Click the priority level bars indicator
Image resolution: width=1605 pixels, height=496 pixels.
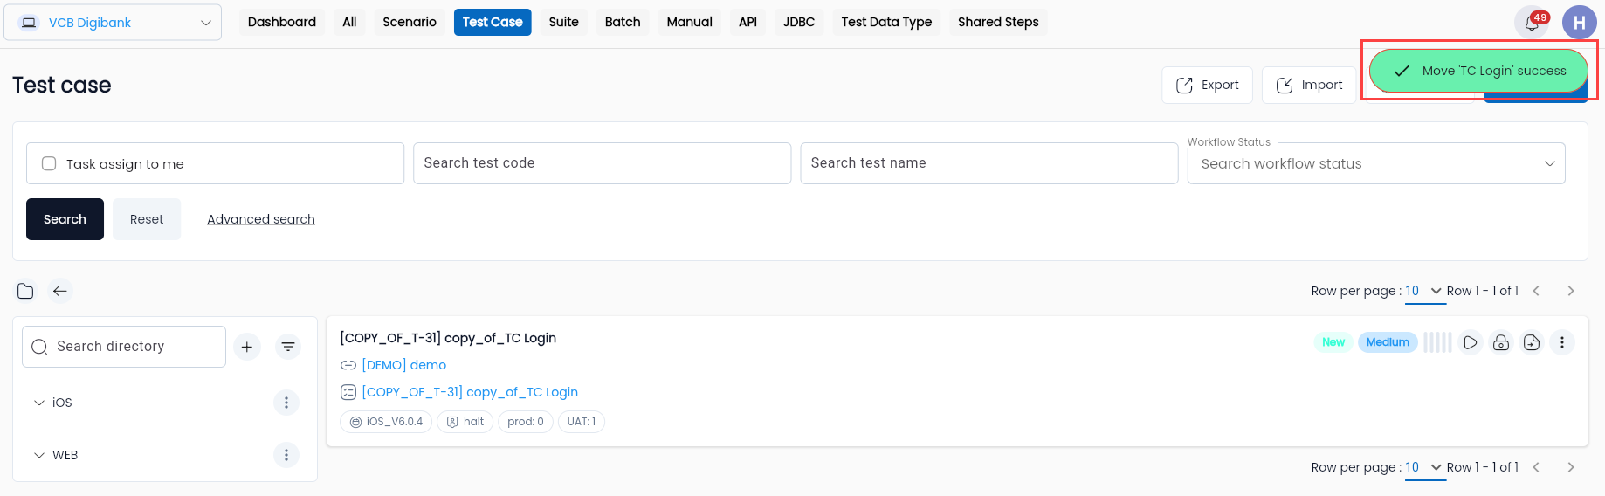pos(1437,342)
